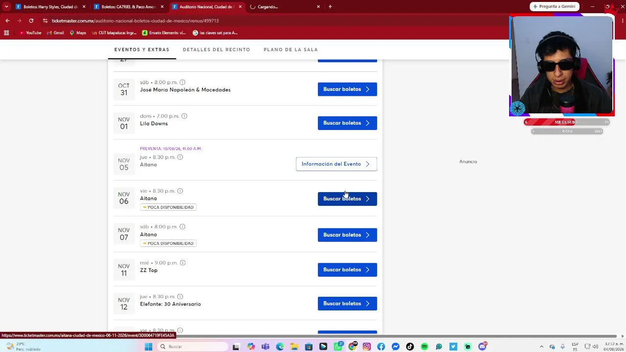Click info icon next to 'sáb • 8:00 p.m.' Oct 31
626x352 pixels.
(x=182, y=82)
